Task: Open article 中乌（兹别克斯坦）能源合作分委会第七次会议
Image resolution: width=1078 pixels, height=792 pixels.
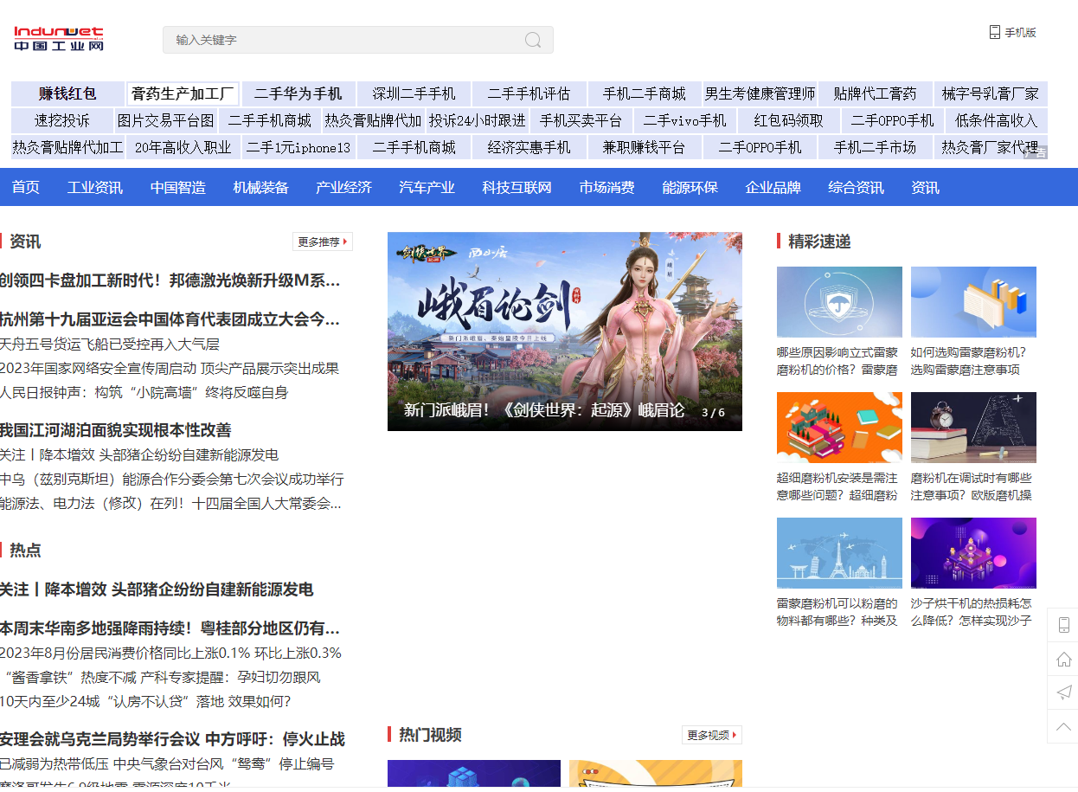Action: coord(171,480)
